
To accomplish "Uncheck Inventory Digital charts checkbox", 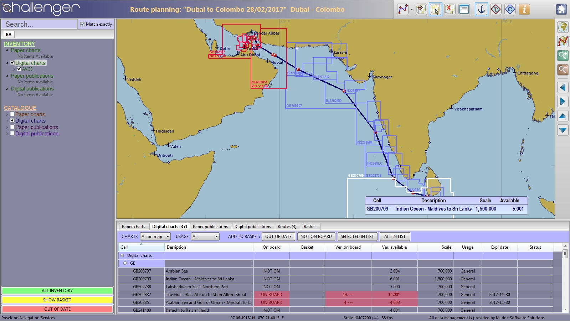I will pos(12,63).
